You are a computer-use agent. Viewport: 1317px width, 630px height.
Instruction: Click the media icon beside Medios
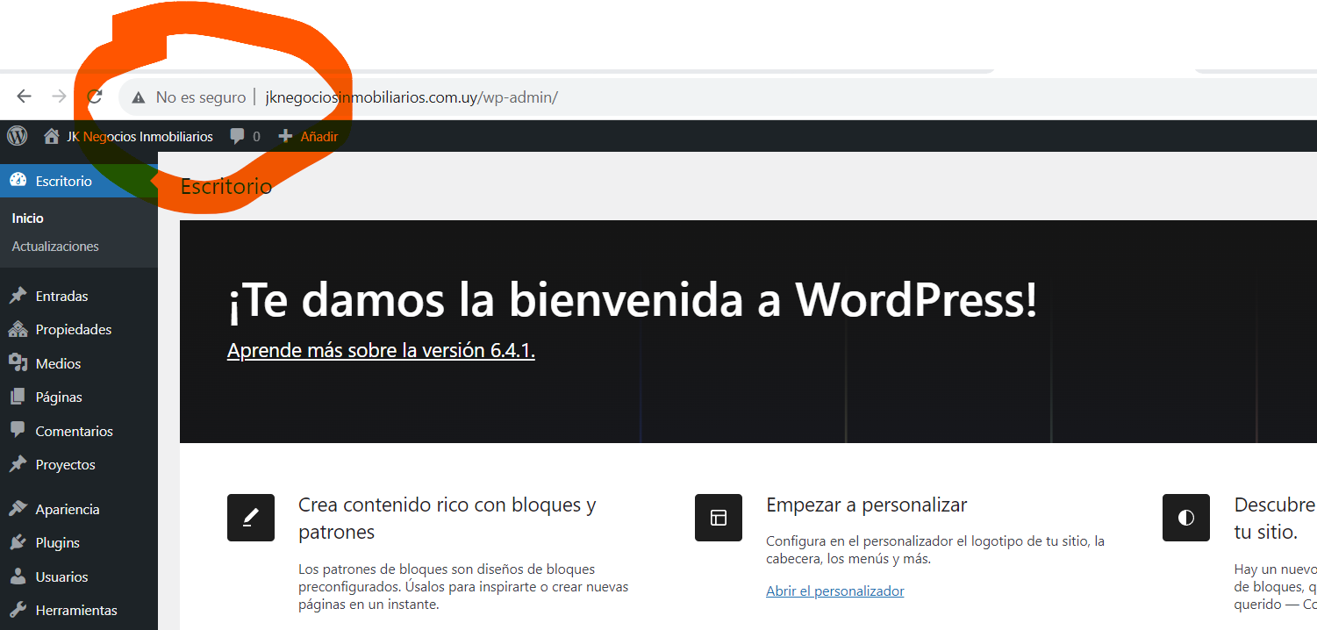pos(18,362)
